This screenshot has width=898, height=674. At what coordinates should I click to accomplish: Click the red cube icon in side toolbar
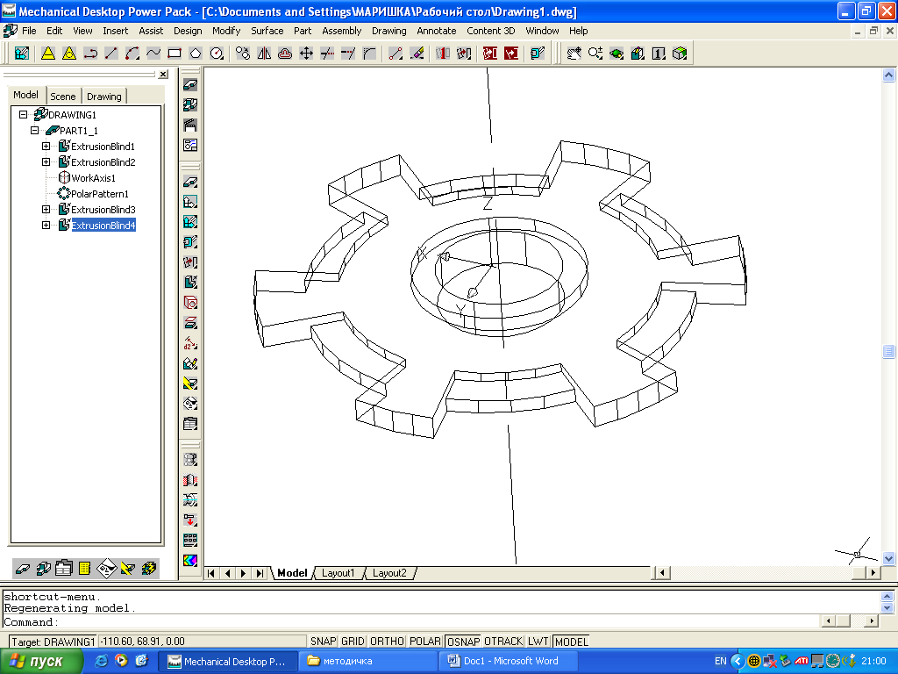click(x=190, y=303)
